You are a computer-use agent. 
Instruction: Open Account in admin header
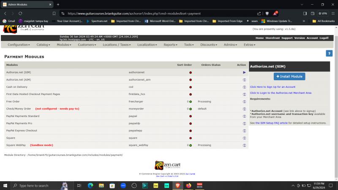pos(312,38)
